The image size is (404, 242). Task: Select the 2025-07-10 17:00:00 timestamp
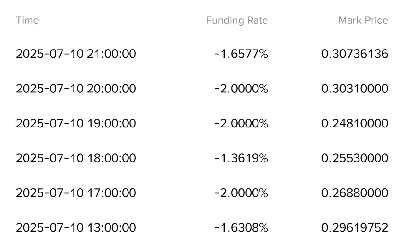coord(76,192)
